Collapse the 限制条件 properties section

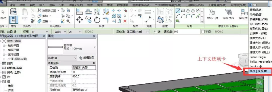pyautogui.click(x=94, y=63)
